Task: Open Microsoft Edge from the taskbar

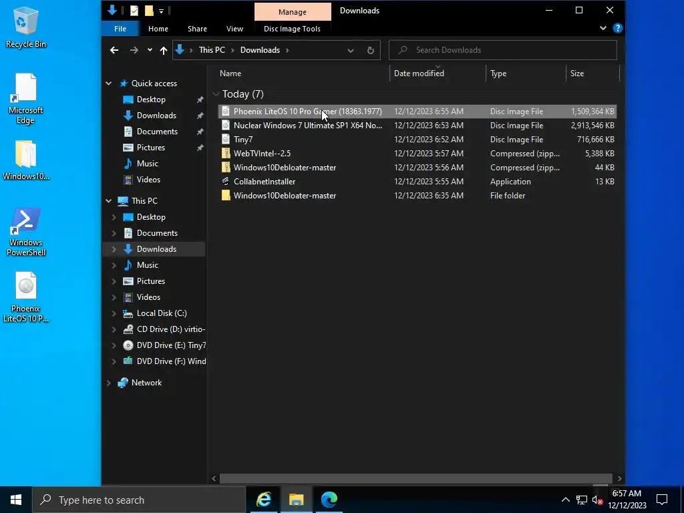Action: pyautogui.click(x=329, y=500)
